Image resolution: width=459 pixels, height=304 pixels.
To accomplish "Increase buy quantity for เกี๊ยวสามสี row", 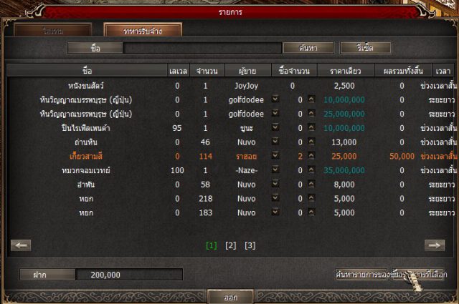I will click(x=311, y=156).
